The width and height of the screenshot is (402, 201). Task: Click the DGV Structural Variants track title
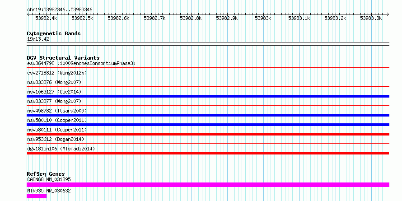63,58
